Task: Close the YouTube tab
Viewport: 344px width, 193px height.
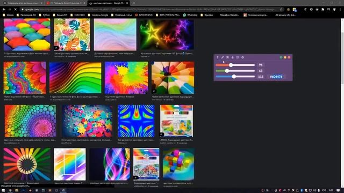Action: [x=84, y=3]
